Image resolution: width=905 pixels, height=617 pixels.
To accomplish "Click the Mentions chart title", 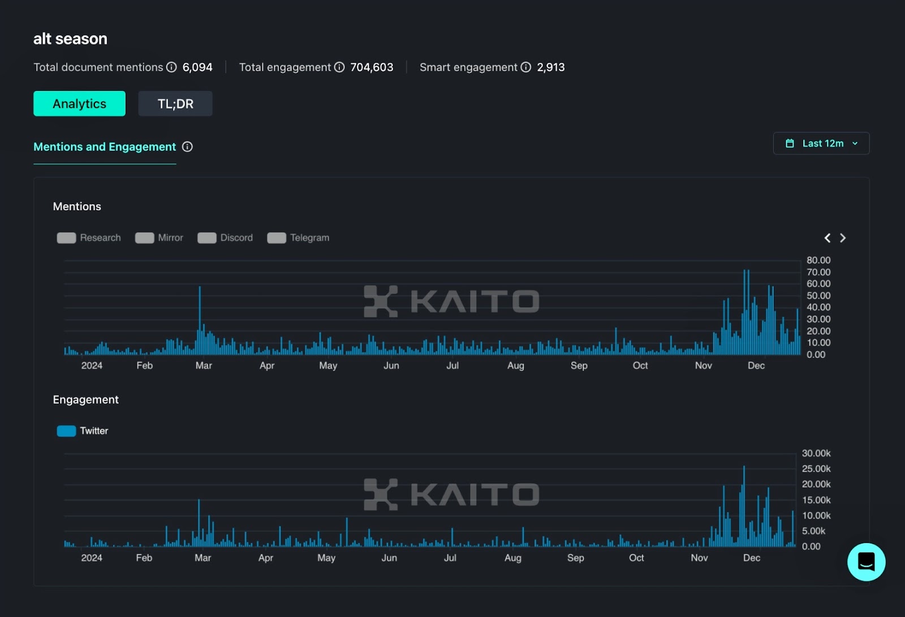I will click(77, 206).
